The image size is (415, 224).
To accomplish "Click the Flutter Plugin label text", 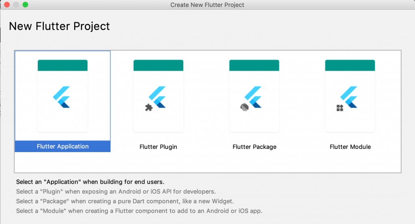I will 158,147.
